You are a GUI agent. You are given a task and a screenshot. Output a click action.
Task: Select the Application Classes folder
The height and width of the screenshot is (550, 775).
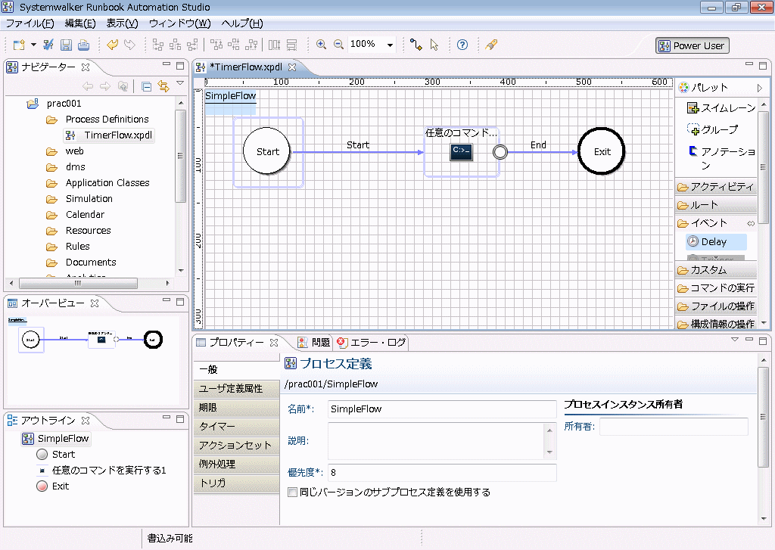107,183
